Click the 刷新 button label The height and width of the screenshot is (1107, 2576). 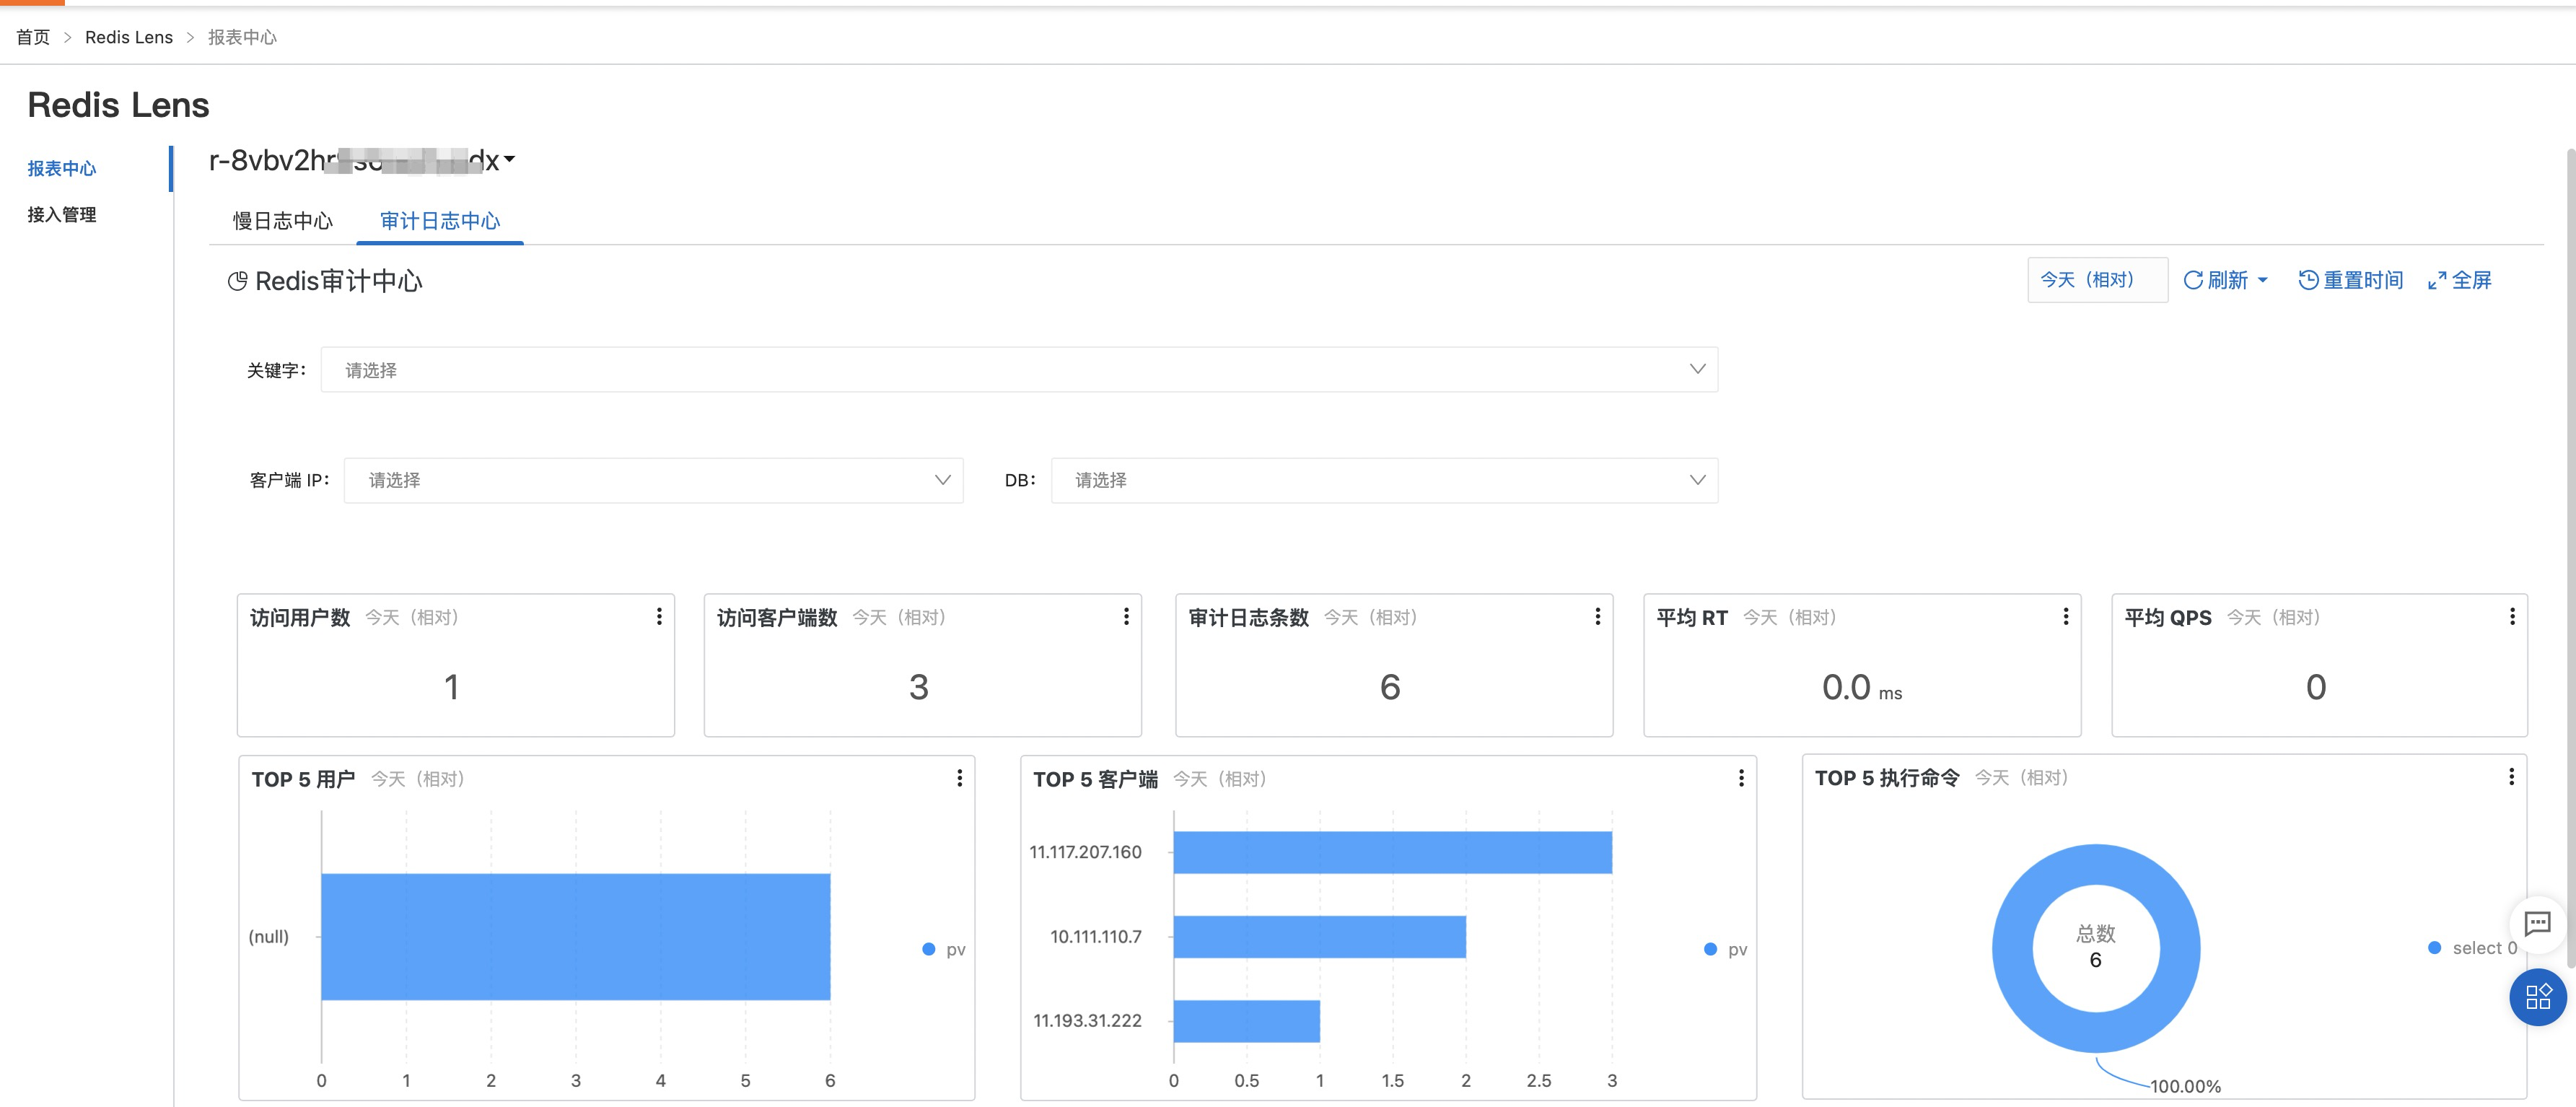(x=2227, y=280)
